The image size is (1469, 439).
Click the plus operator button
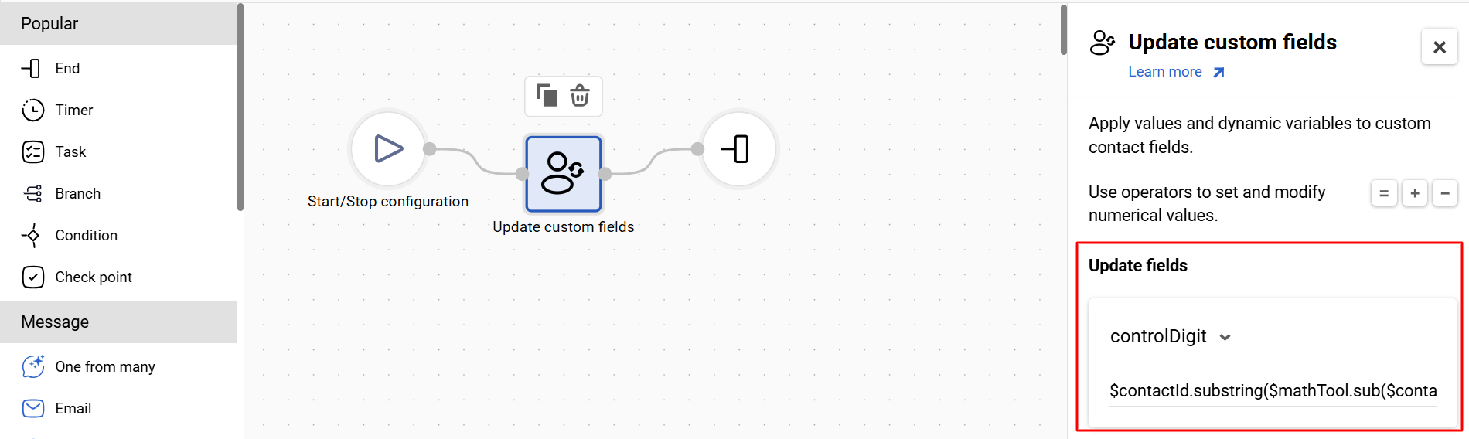[x=1415, y=193]
